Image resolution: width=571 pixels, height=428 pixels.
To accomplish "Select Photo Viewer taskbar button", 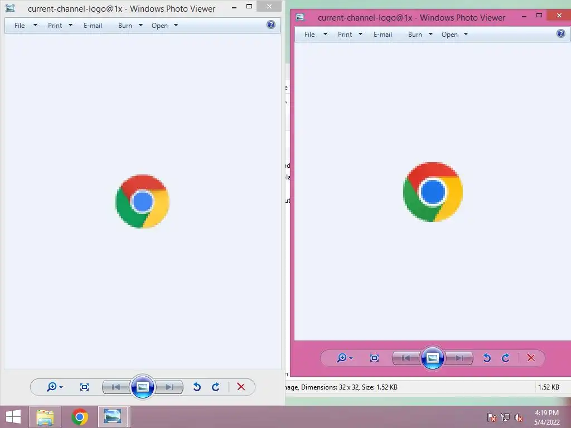I will click(113, 417).
